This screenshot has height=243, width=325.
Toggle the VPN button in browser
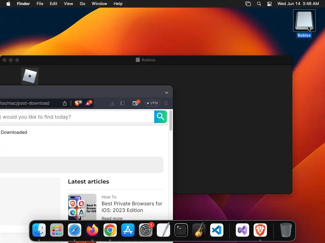tap(152, 103)
